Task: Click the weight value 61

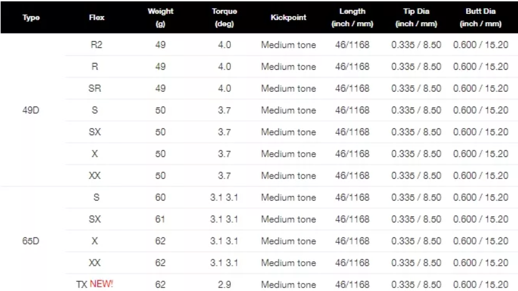Action: pos(160,219)
